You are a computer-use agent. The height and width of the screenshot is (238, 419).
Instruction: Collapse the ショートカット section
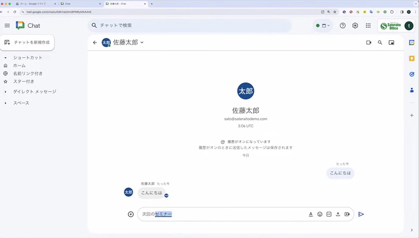pos(5,58)
